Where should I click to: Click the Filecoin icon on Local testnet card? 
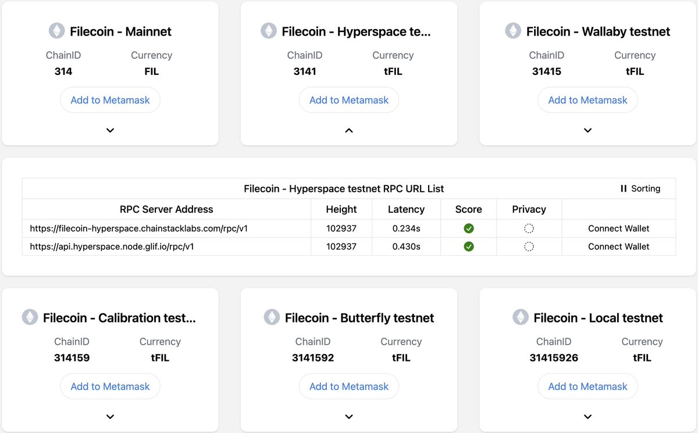tap(522, 317)
